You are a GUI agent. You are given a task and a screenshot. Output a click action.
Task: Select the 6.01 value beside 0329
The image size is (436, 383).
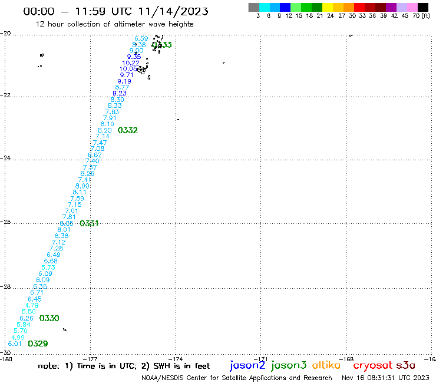15,344
